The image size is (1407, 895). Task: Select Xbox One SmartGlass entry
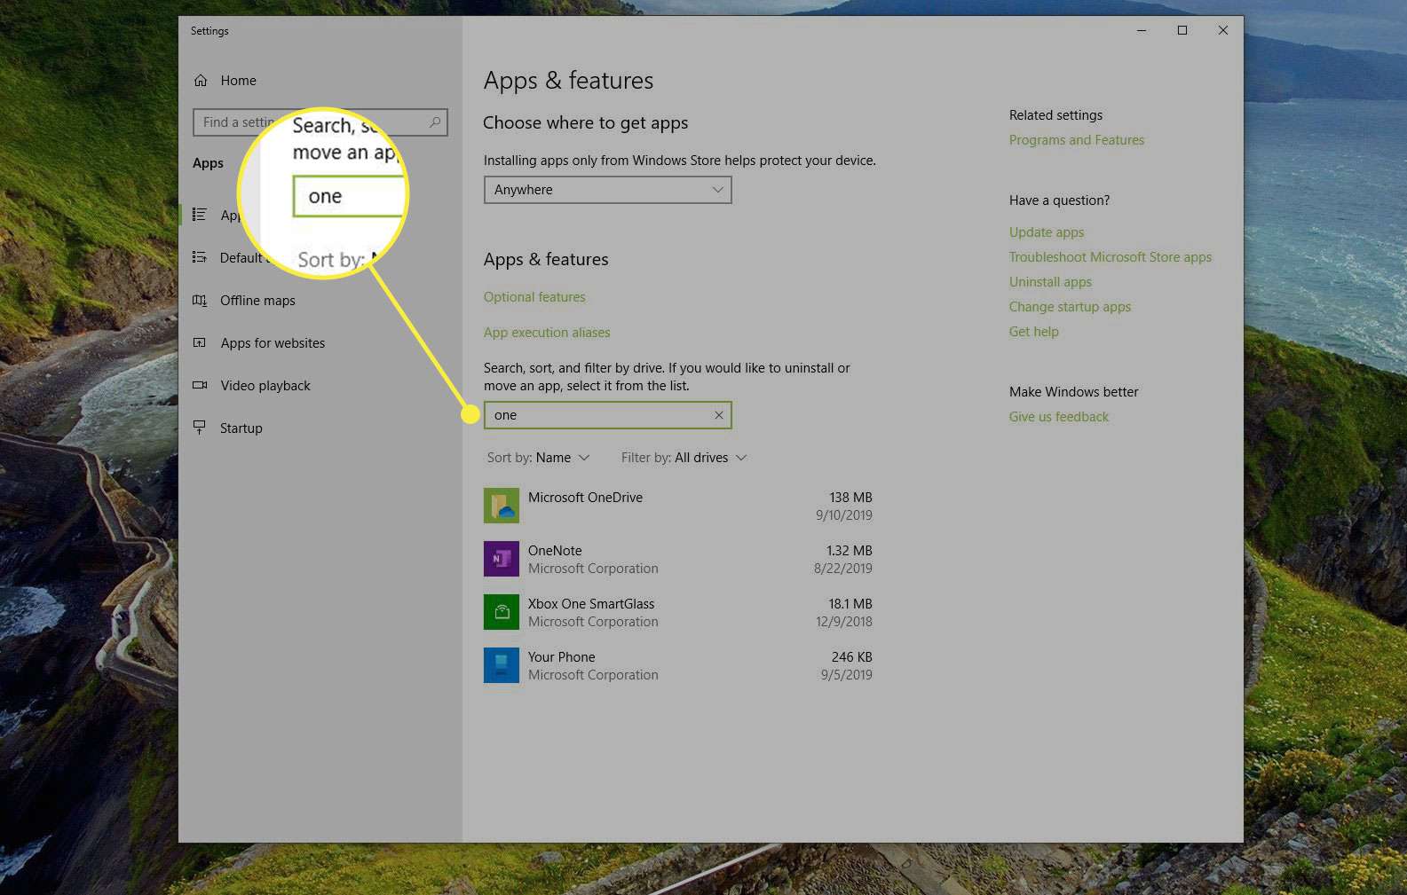(x=678, y=612)
